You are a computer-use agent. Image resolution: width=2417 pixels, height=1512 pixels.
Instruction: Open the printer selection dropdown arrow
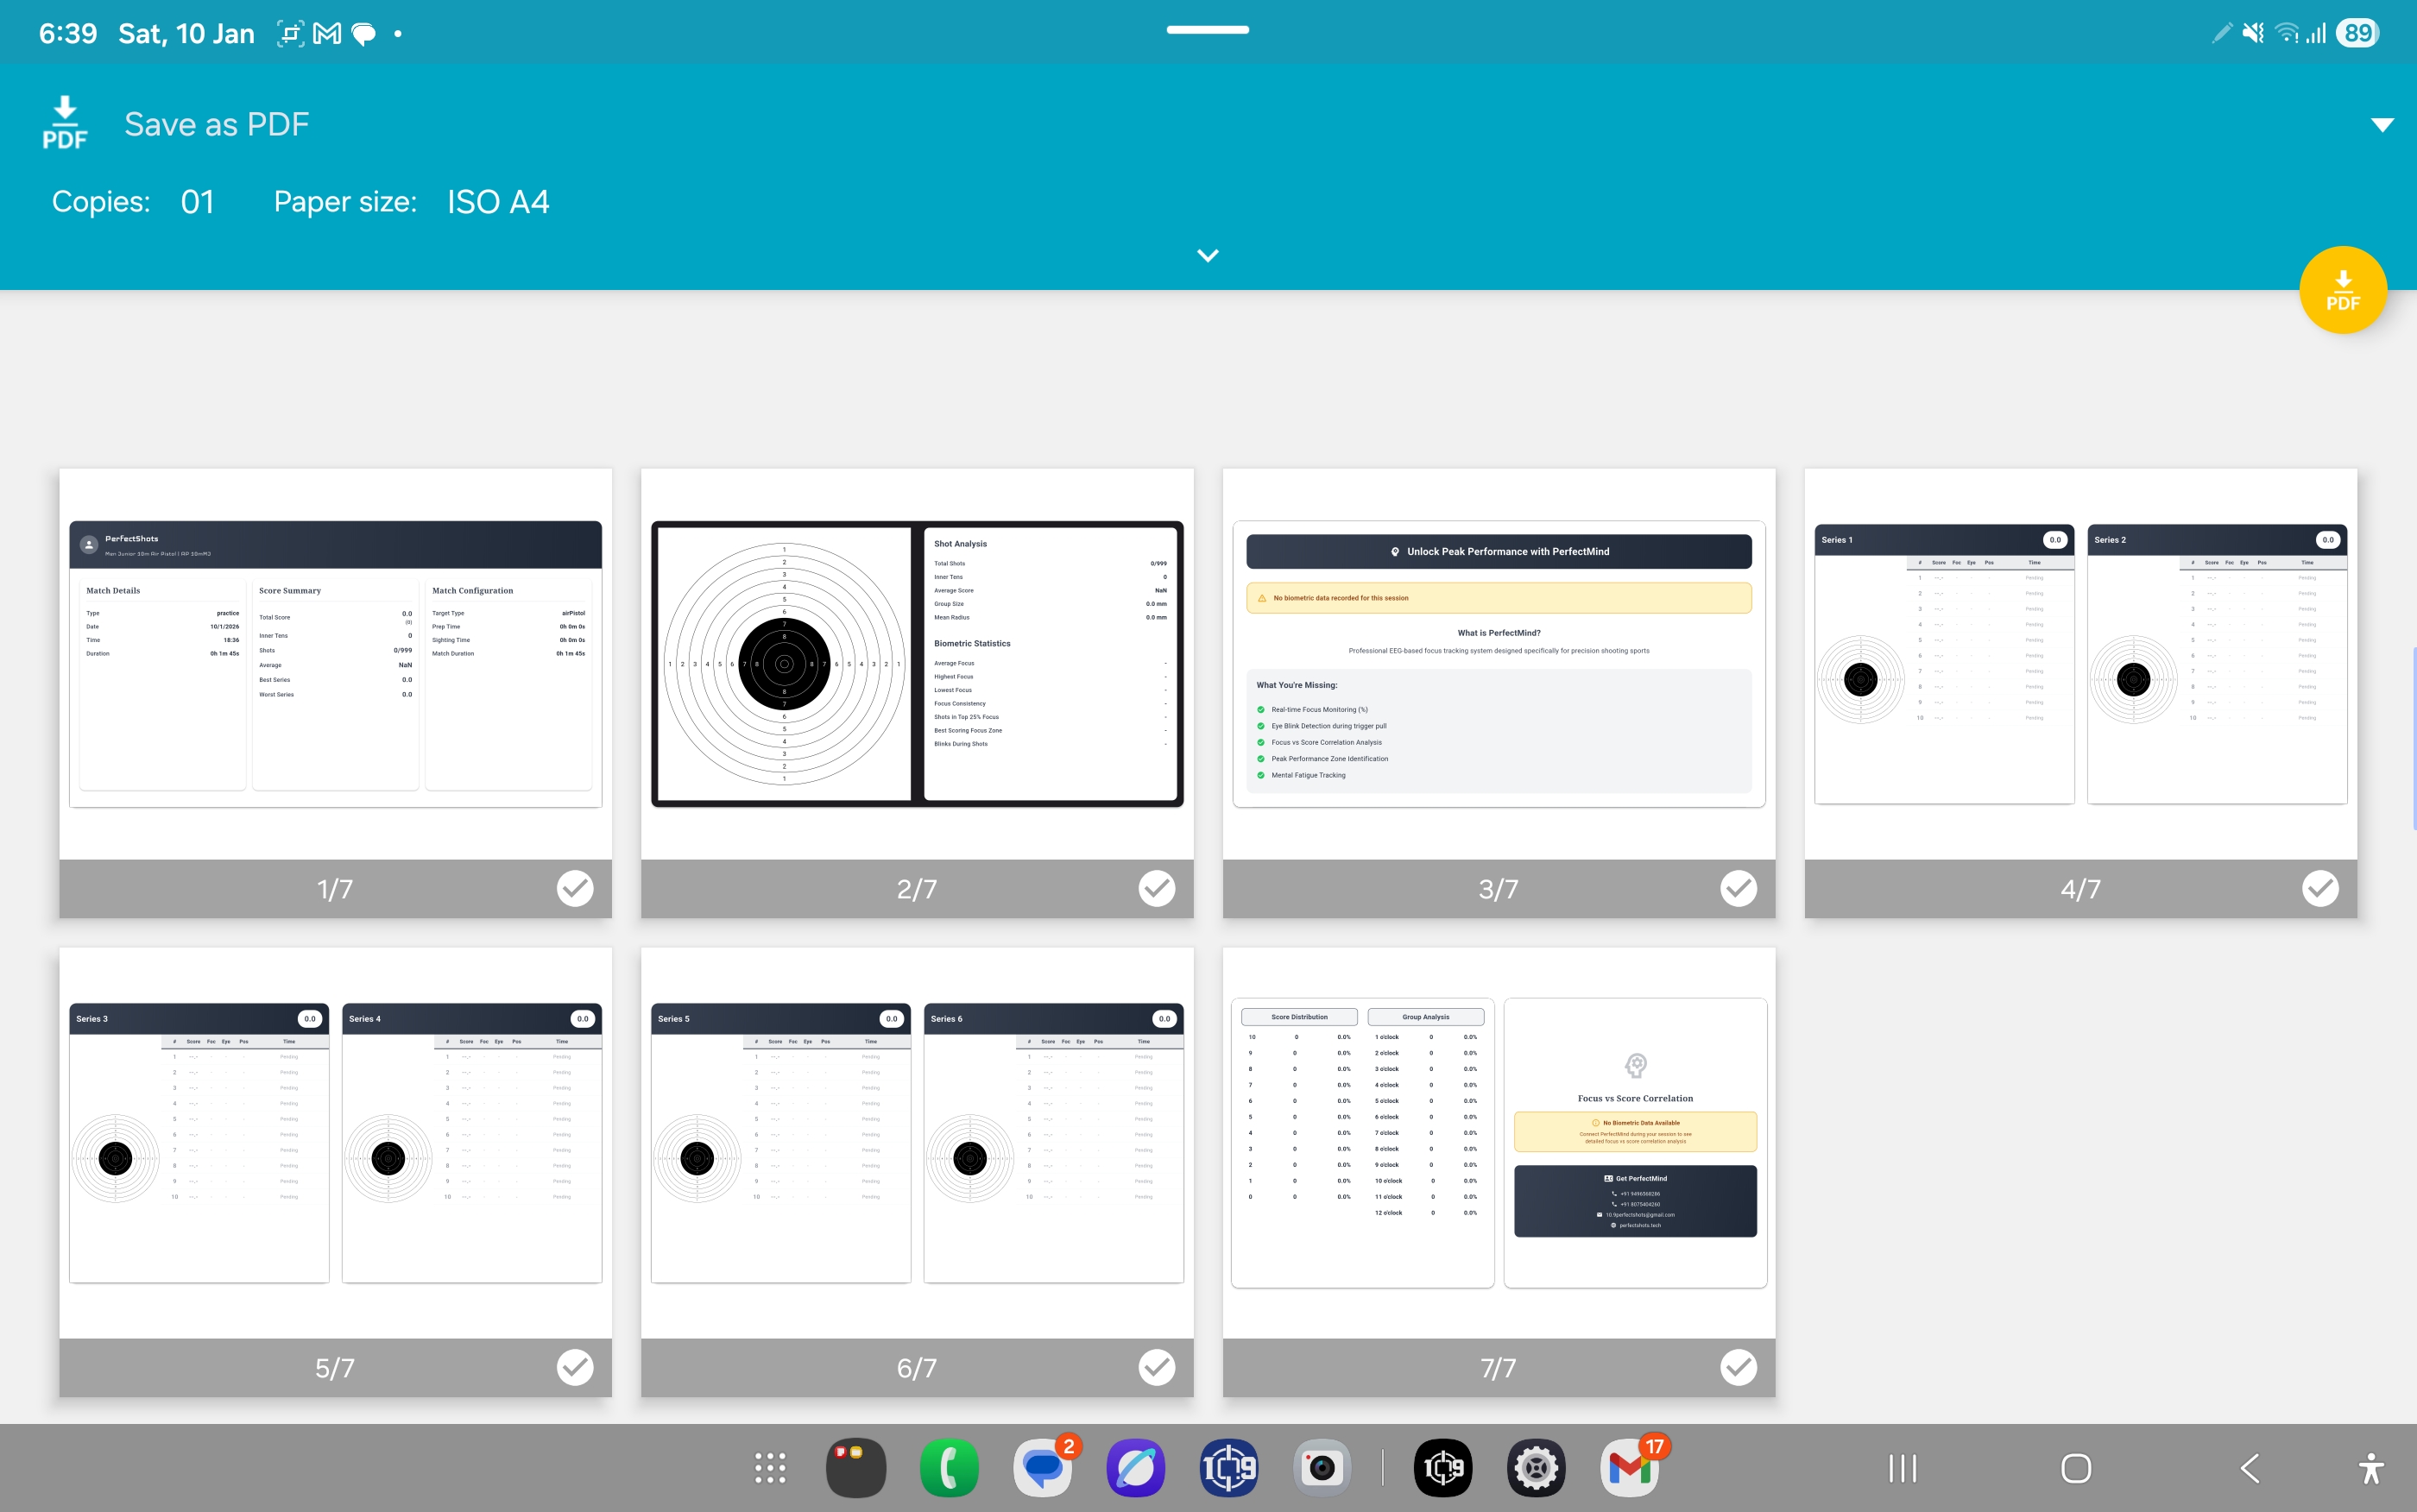tap(2382, 125)
